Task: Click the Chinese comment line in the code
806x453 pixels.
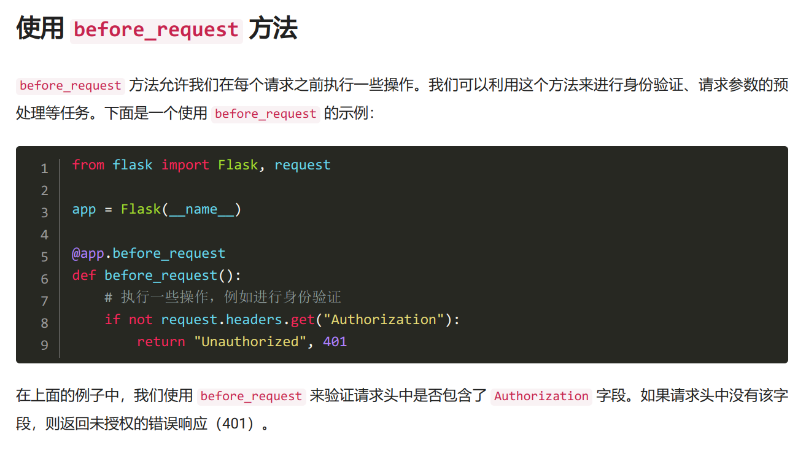Action: tap(222, 297)
